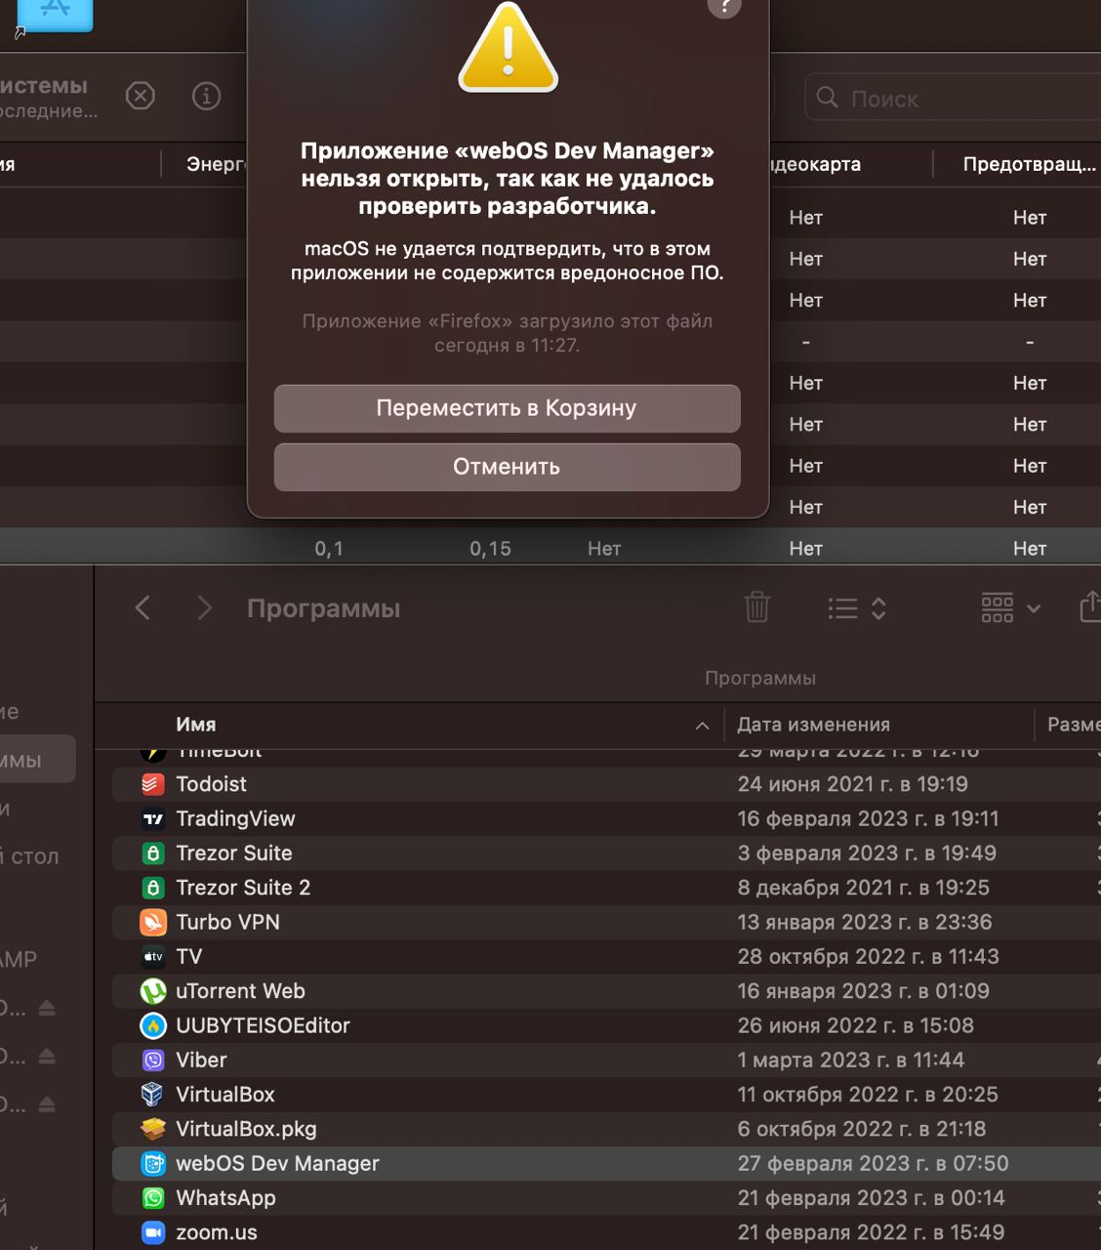Click the Finder trash (delete) toolbar icon
Screen dimensions: 1101x1250
(756, 607)
